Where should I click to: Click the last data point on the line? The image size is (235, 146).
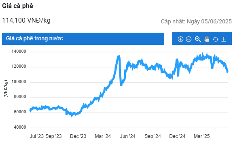(x=227, y=71)
